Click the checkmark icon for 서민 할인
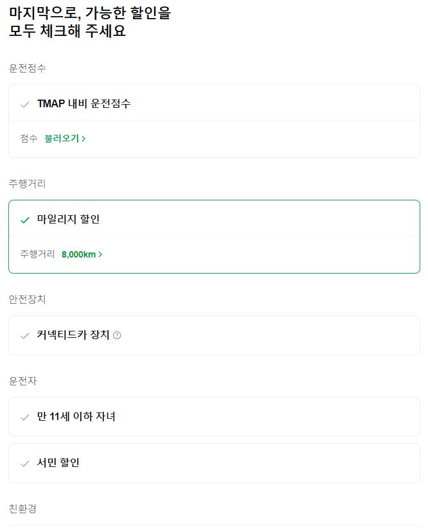The height and width of the screenshot is (528, 428). [x=26, y=462]
